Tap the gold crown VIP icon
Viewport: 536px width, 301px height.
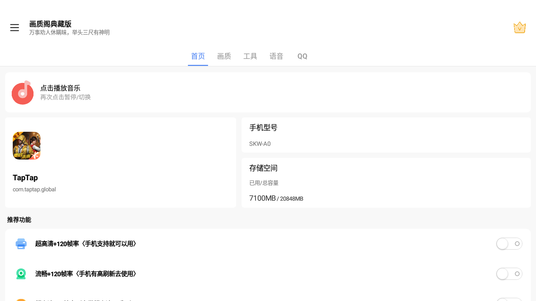point(520,27)
